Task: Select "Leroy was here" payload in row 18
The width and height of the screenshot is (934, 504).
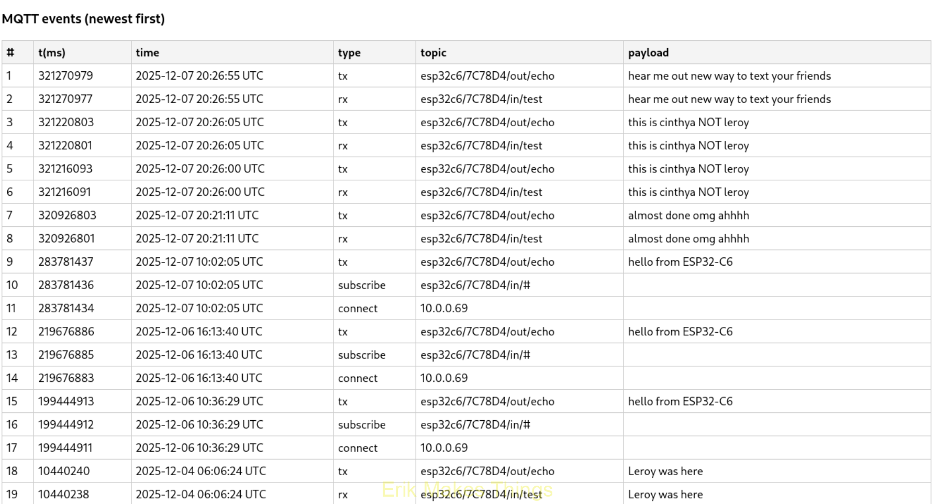Action: [x=665, y=472]
